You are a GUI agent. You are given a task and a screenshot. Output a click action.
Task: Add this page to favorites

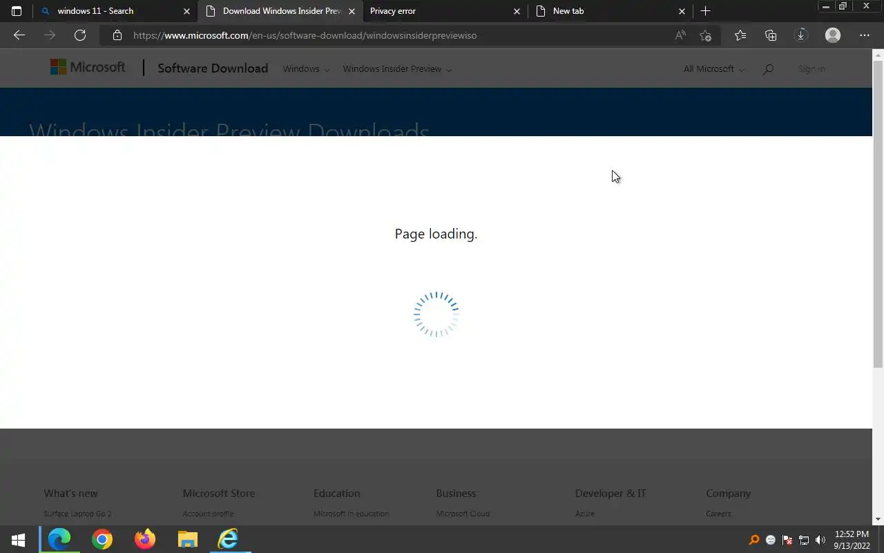705,35
